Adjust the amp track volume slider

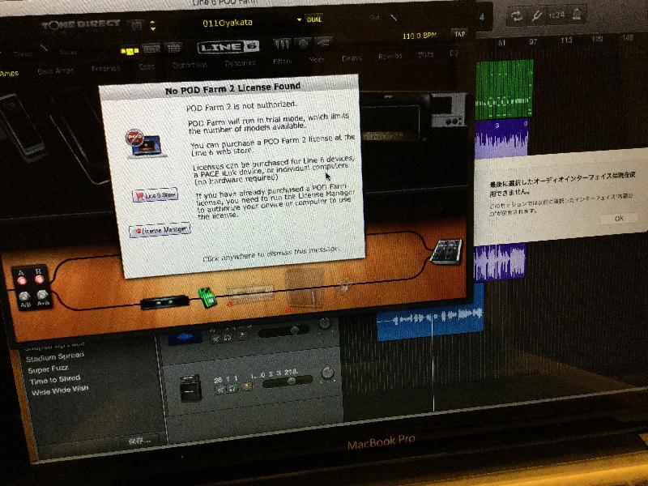click(288, 381)
